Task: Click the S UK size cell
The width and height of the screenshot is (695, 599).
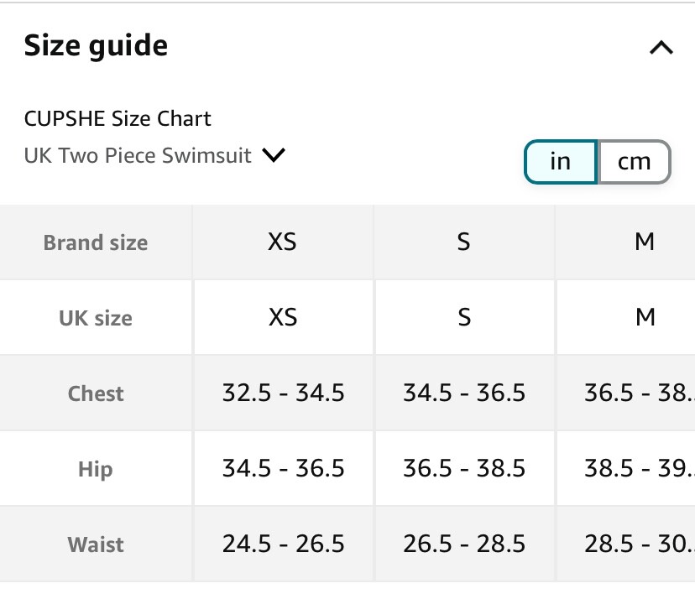Action: [464, 317]
